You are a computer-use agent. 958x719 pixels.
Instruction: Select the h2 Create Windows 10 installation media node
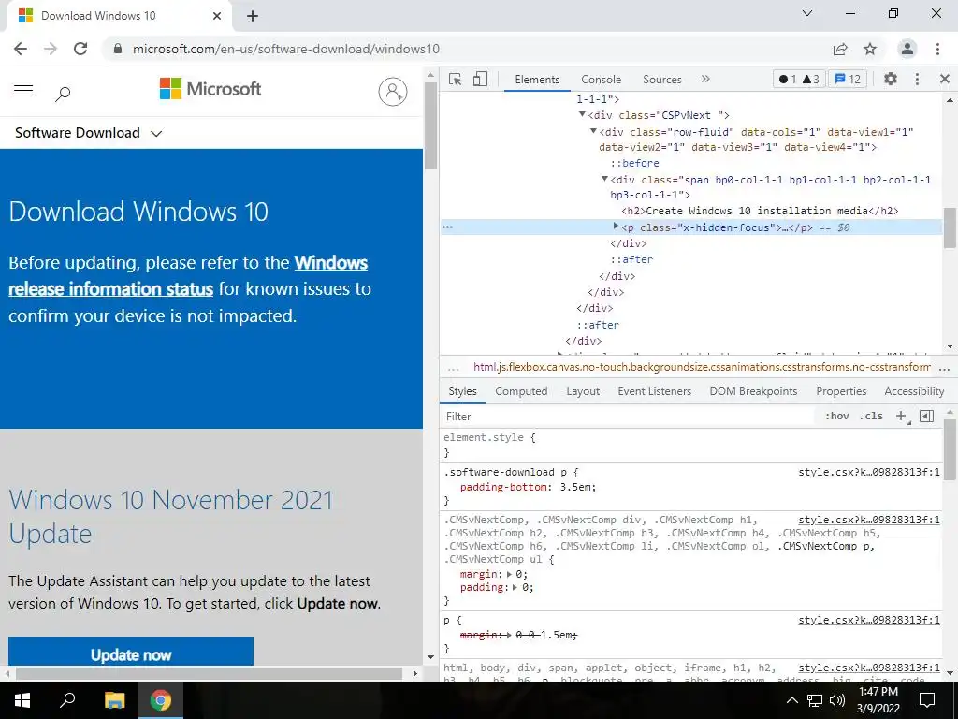pyautogui.click(x=760, y=211)
